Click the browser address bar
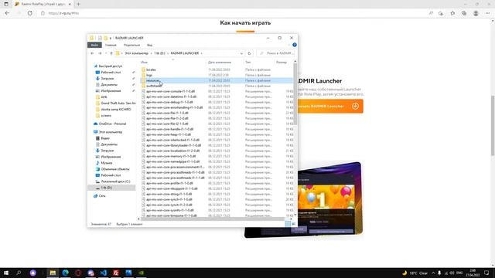Screen dimensions: 495x278 pyautogui.click(x=234, y=13)
